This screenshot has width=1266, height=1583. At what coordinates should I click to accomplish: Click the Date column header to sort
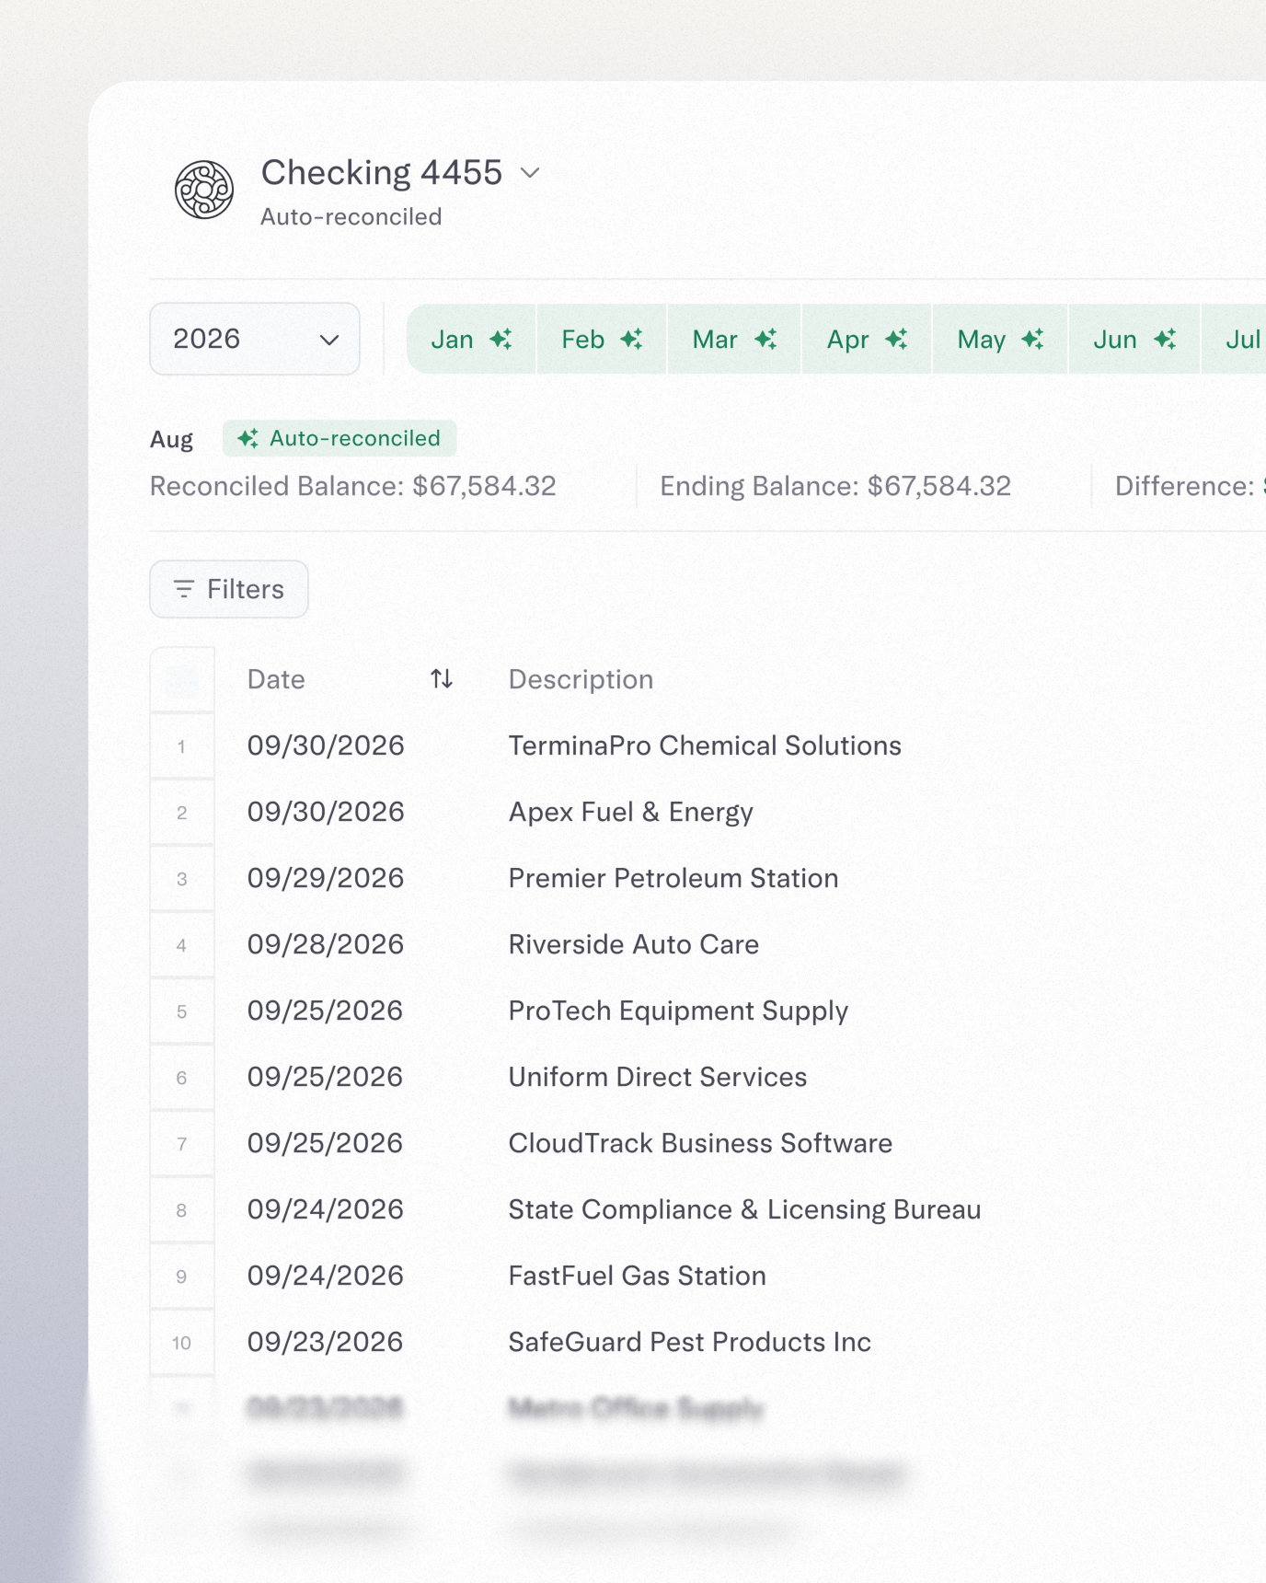click(276, 679)
